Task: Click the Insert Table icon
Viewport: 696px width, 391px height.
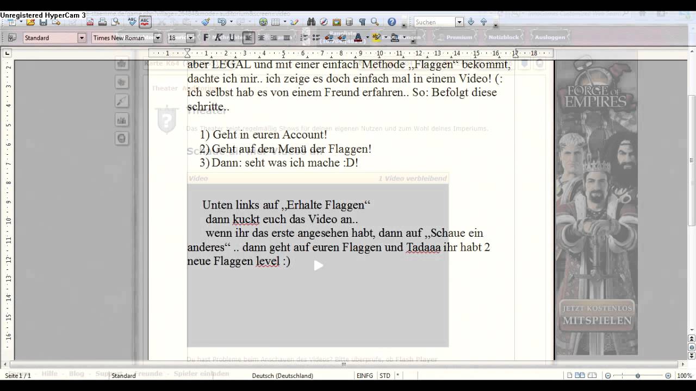Action: (276, 22)
